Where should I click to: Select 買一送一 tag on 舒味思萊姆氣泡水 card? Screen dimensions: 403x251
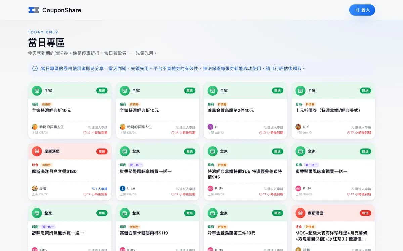coord(48,227)
